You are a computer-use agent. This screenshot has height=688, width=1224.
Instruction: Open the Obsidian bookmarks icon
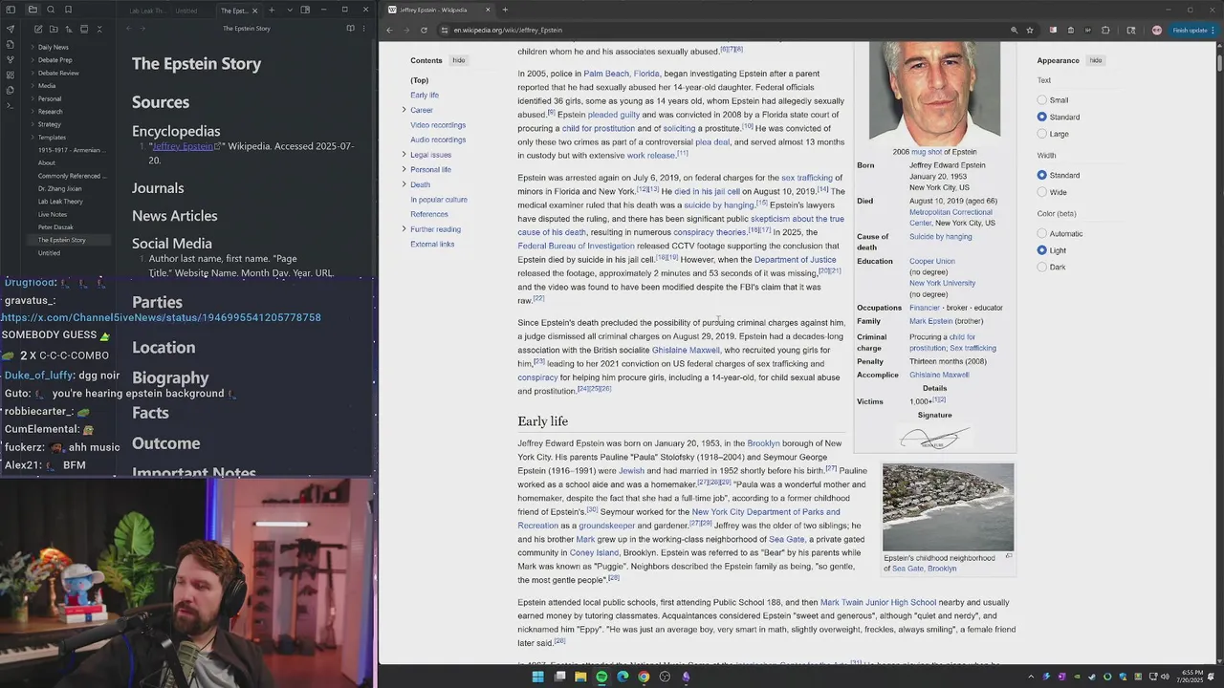68,10
